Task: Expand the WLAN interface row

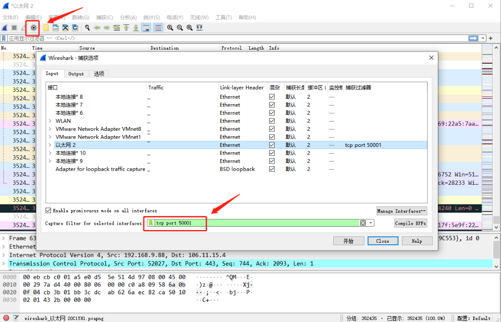Action: 50,121
